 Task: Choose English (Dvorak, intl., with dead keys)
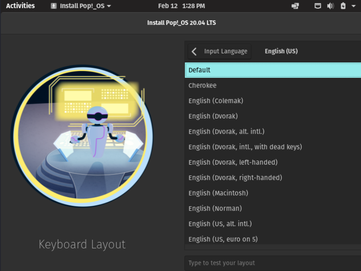click(273, 147)
